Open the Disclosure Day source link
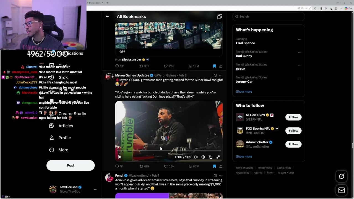This screenshot has width=354, height=199. 132,60
